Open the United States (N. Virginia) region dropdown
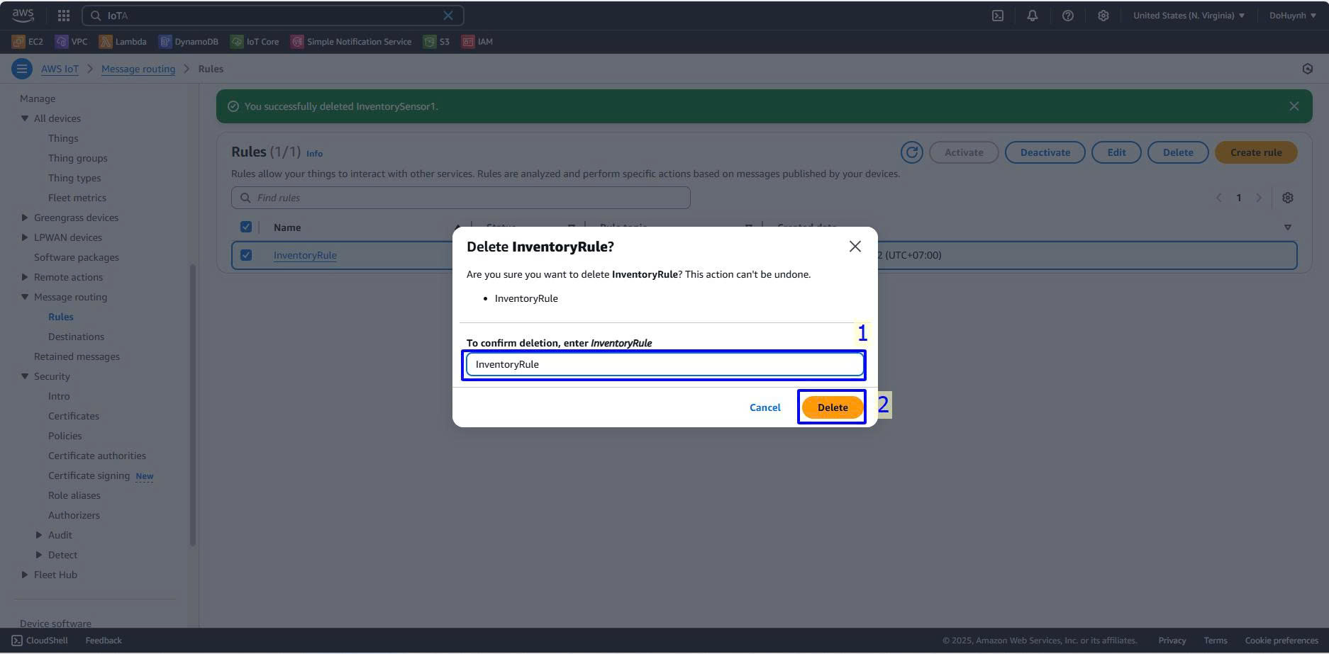1329x654 pixels. [x=1189, y=16]
